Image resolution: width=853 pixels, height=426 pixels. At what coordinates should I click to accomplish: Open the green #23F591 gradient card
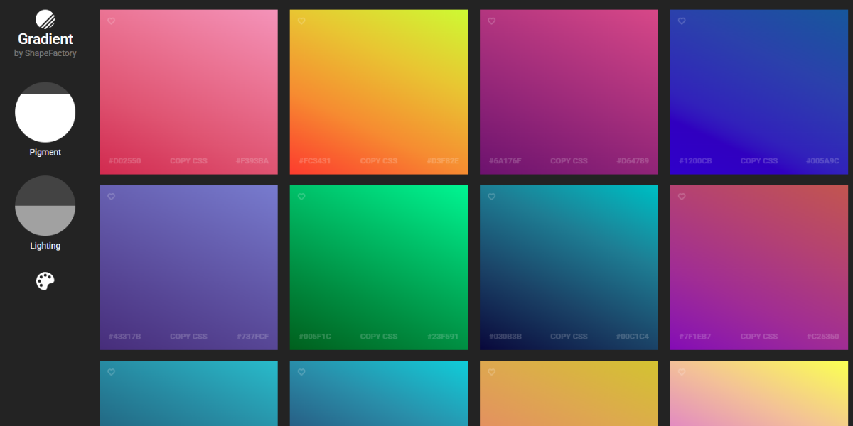[x=378, y=268]
